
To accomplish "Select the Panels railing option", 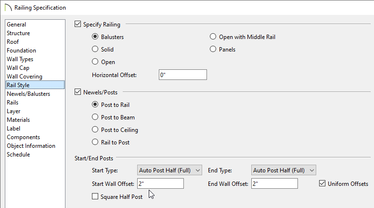I will 213,49.
